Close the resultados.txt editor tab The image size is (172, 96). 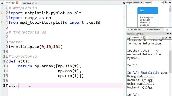point(36,3)
